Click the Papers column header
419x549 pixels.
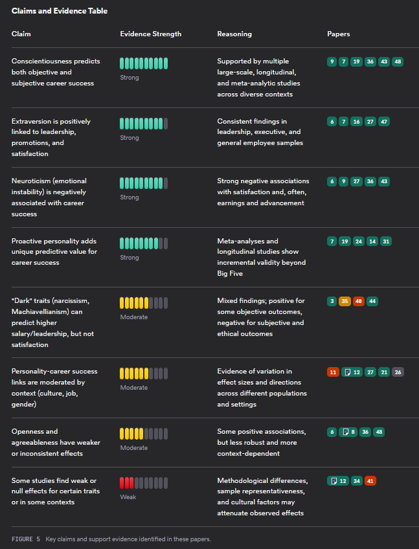coord(338,34)
